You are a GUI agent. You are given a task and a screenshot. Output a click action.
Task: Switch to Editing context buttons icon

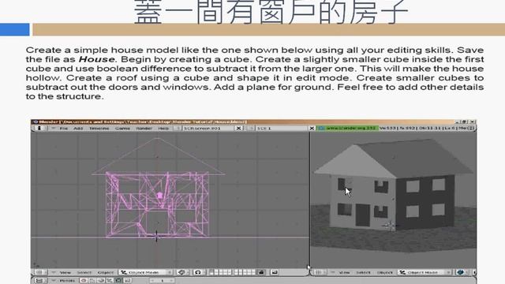tap(118, 281)
